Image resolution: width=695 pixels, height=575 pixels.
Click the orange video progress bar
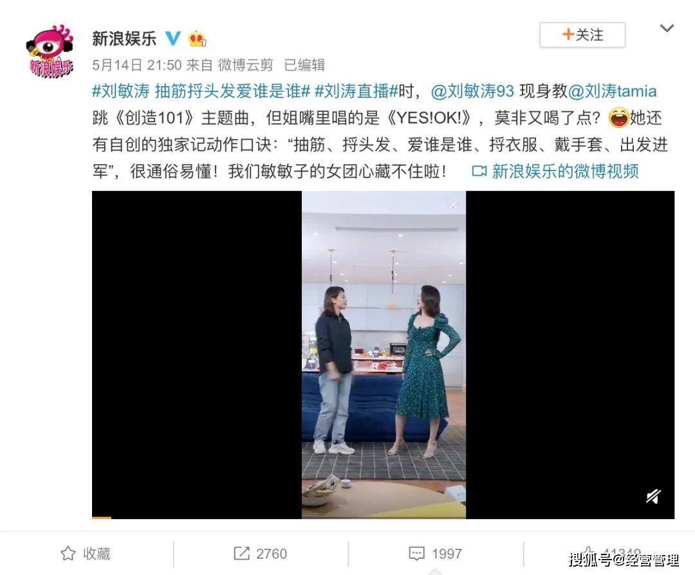102,517
